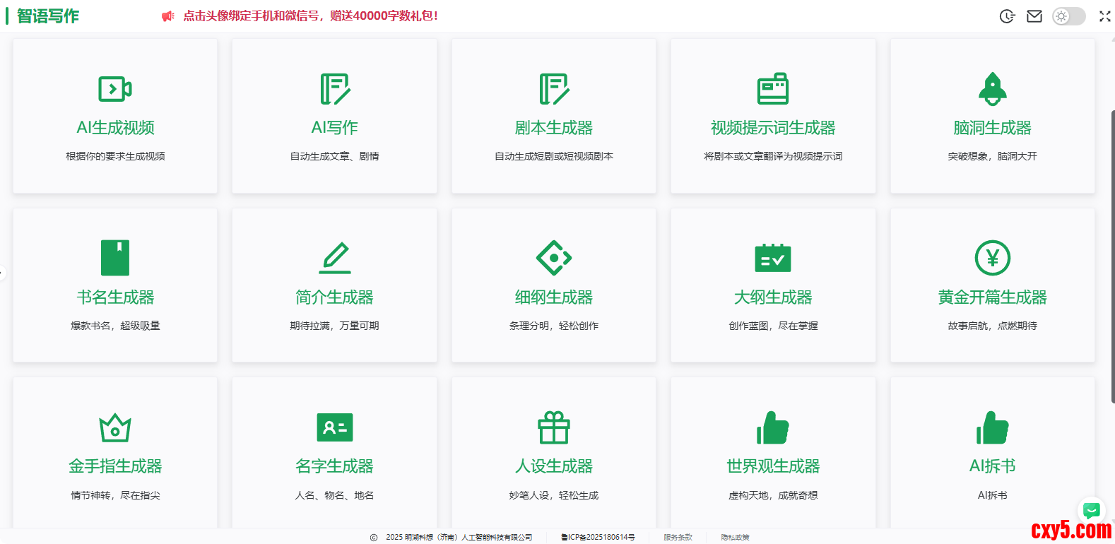The image size is (1115, 544).
Task: Select the 脑洞生成器 bell-shaped icon
Action: pyautogui.click(x=993, y=89)
